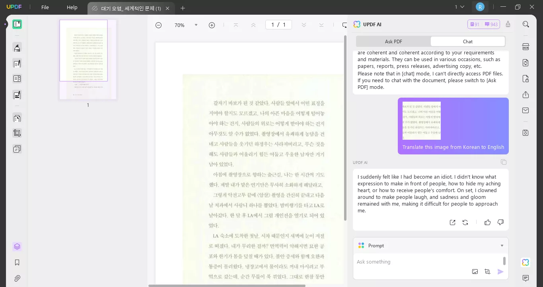The image size is (543, 287).
Task: Attach a file in the sidebar
Action: coord(17,278)
